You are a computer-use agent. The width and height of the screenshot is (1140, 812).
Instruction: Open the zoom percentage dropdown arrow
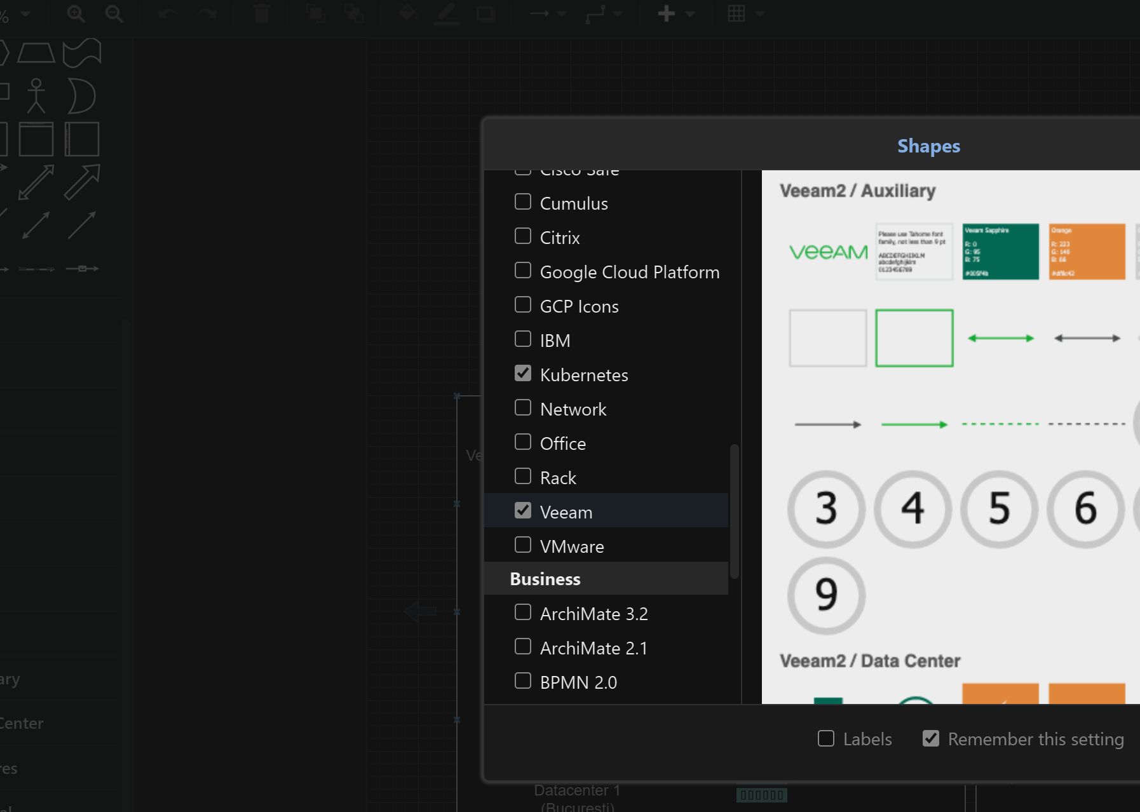click(25, 14)
